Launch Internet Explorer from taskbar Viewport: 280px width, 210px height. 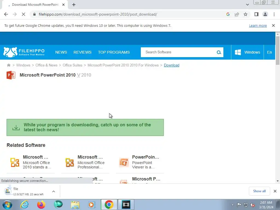pos(24,205)
